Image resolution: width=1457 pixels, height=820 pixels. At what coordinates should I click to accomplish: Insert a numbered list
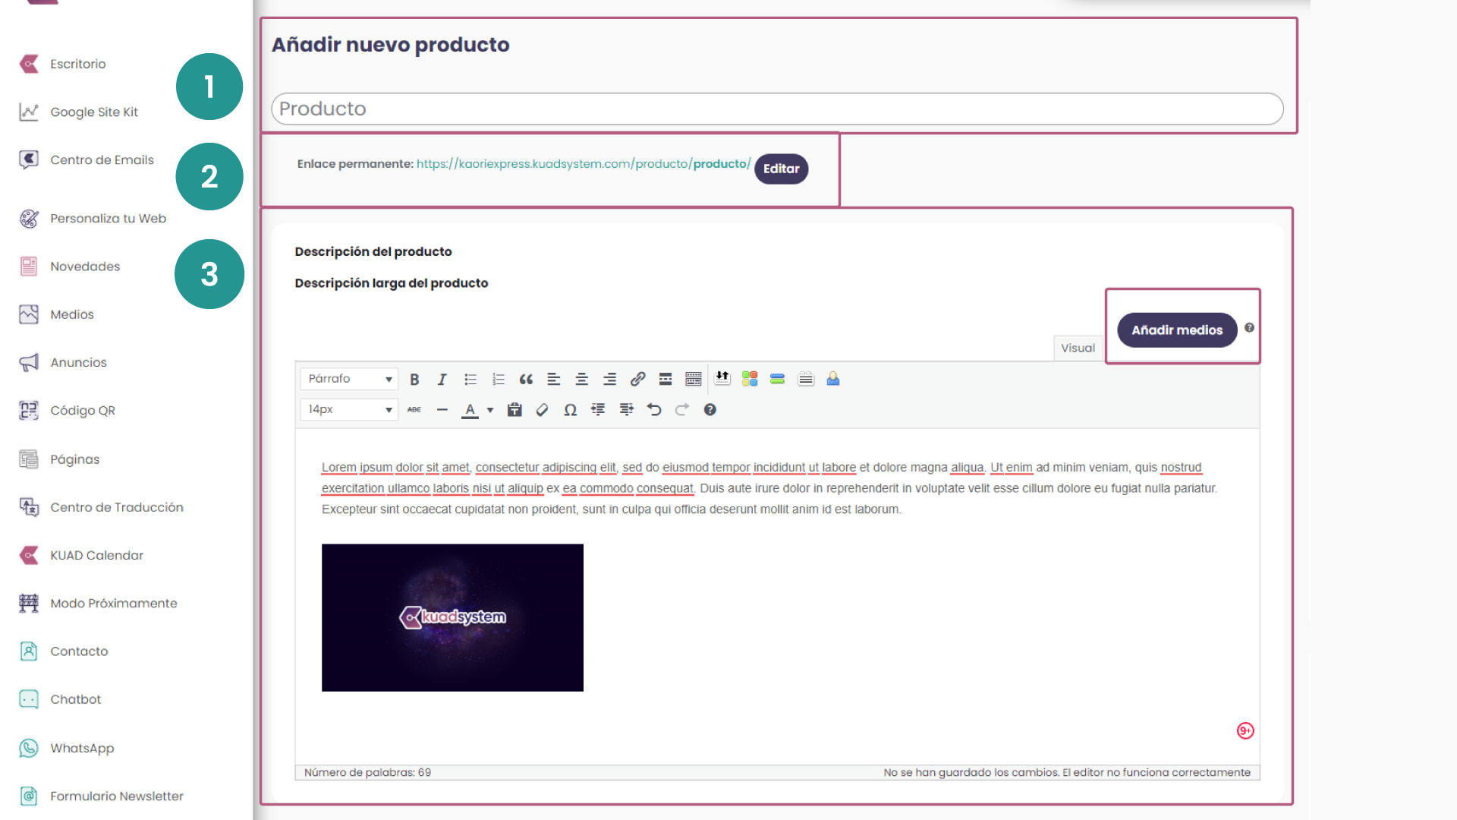499,379
